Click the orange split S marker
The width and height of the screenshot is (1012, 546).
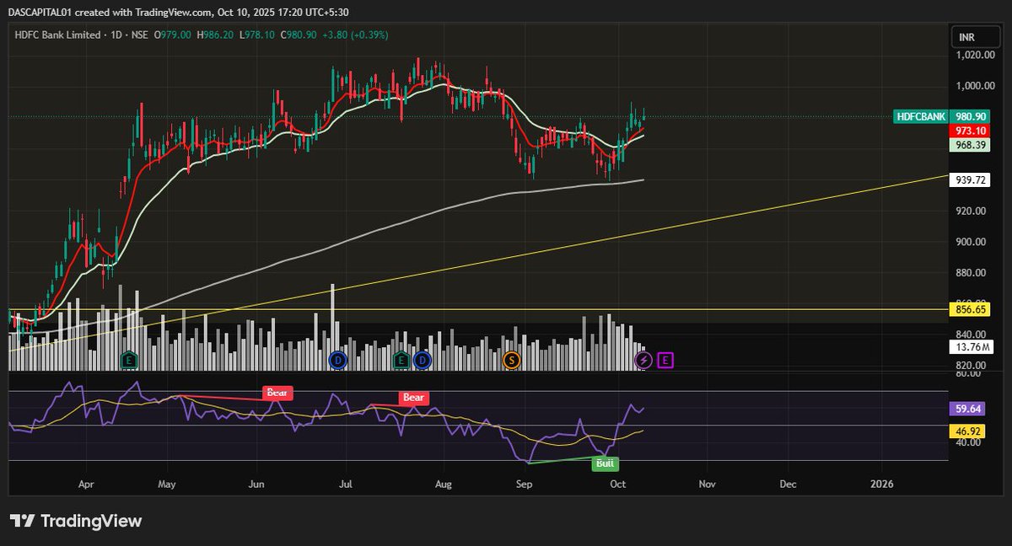click(511, 361)
